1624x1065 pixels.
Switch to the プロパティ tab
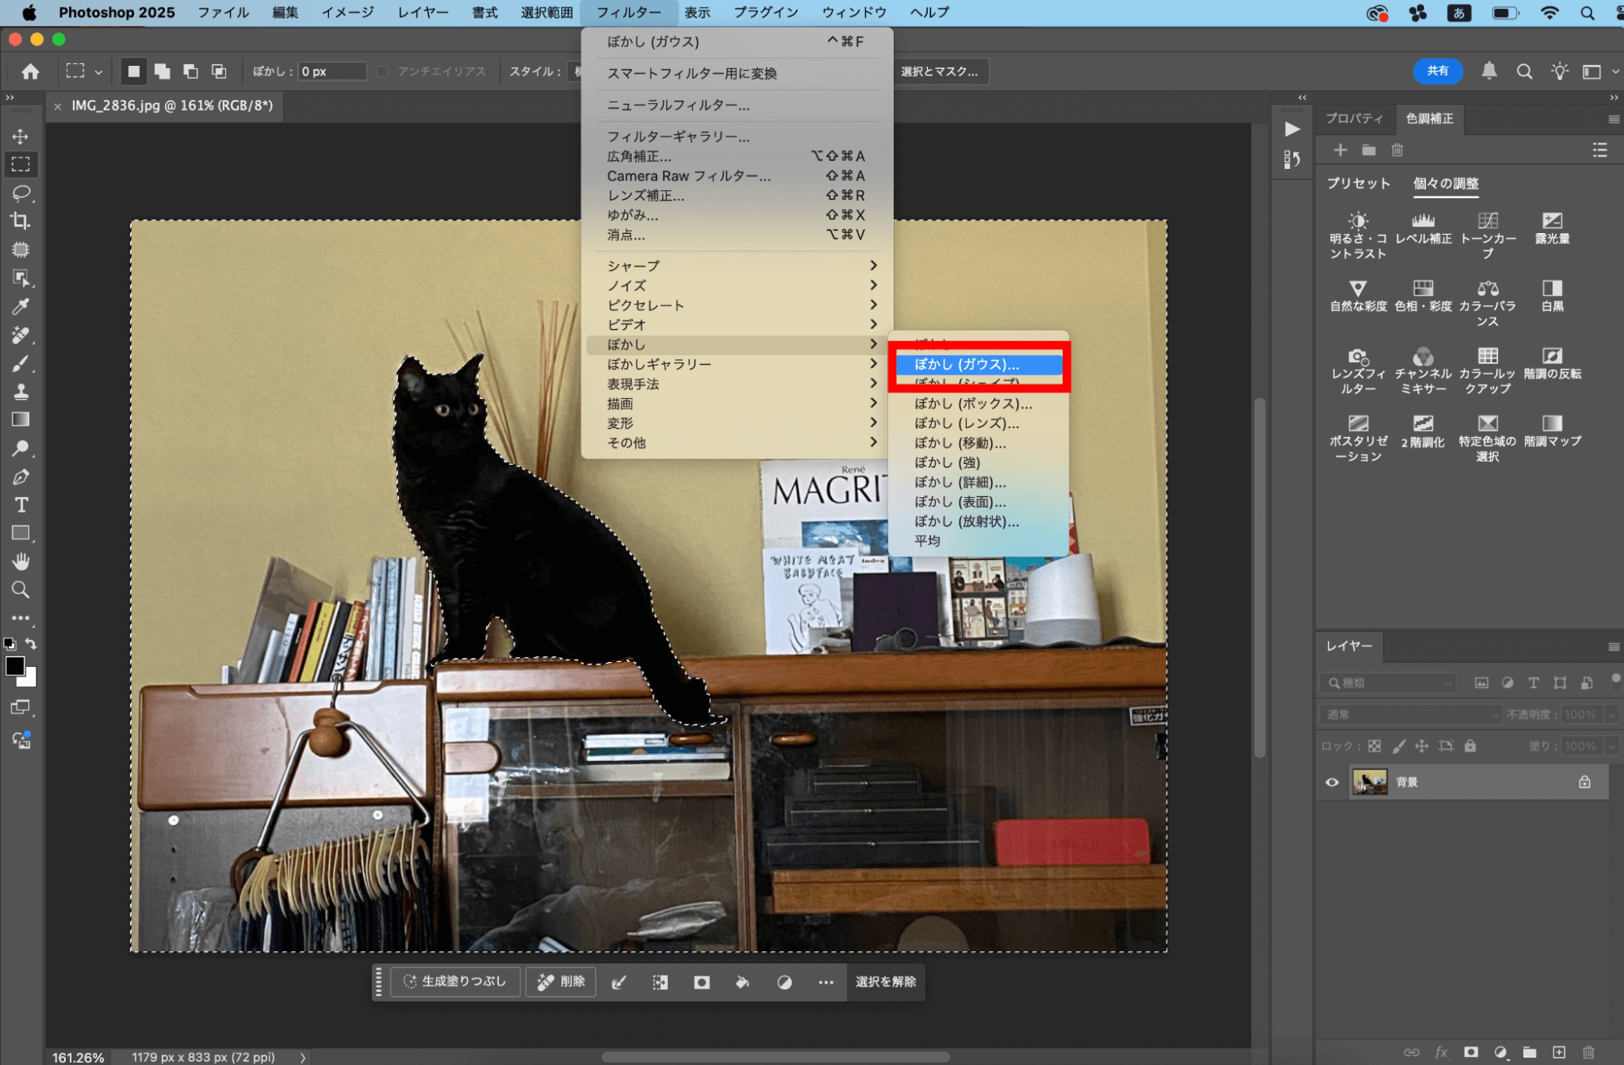[x=1353, y=119]
